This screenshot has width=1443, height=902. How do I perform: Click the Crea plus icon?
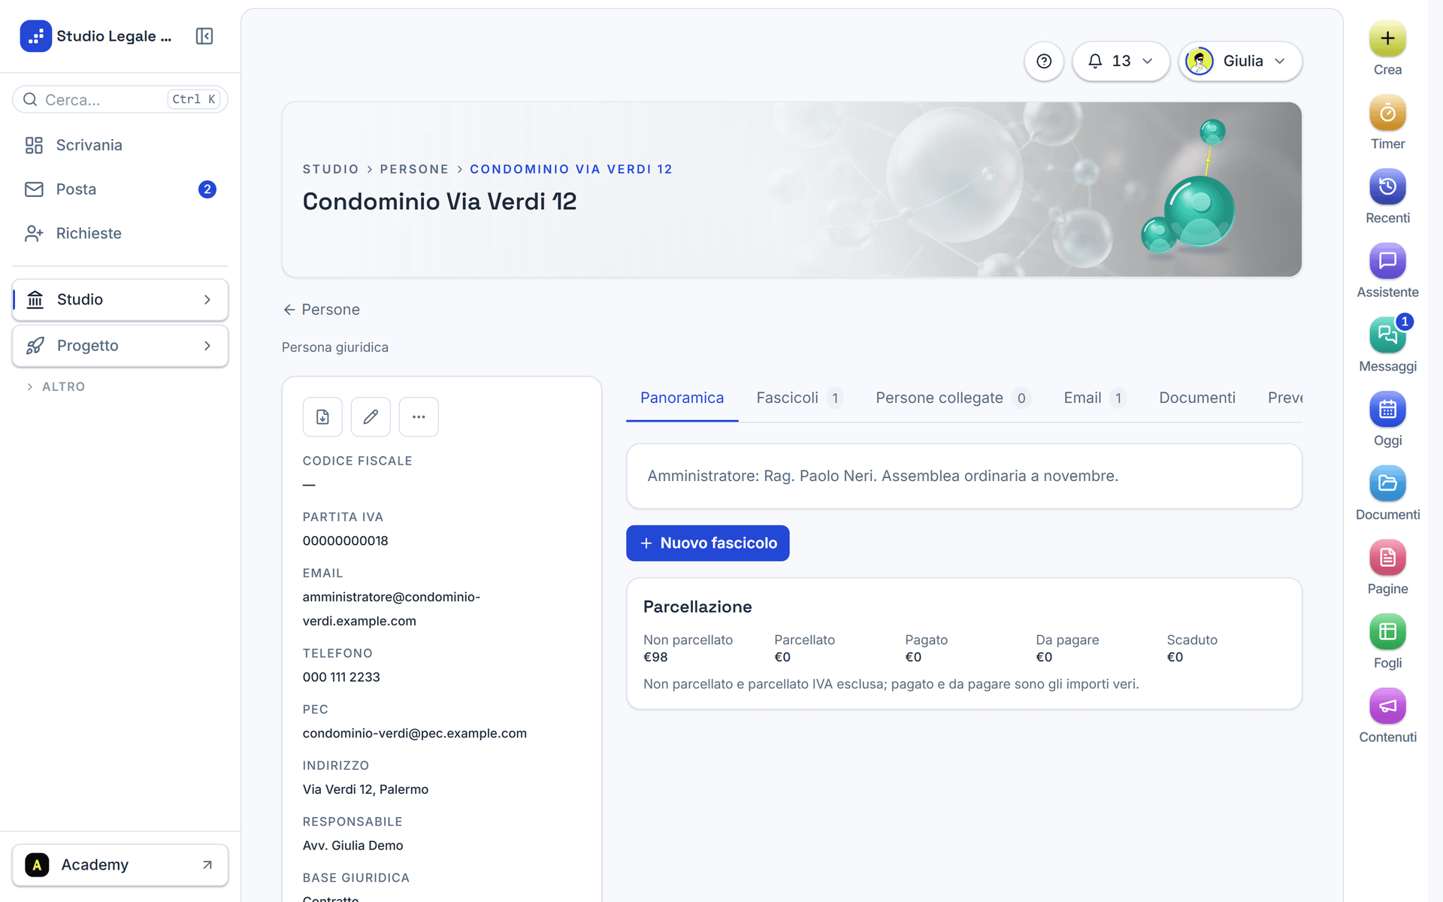tap(1387, 39)
